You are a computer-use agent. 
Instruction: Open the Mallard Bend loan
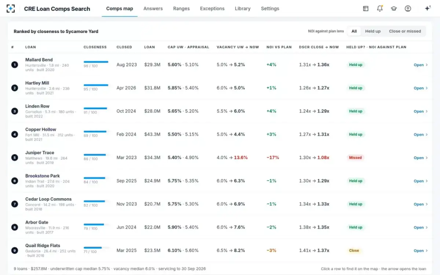(x=421, y=65)
